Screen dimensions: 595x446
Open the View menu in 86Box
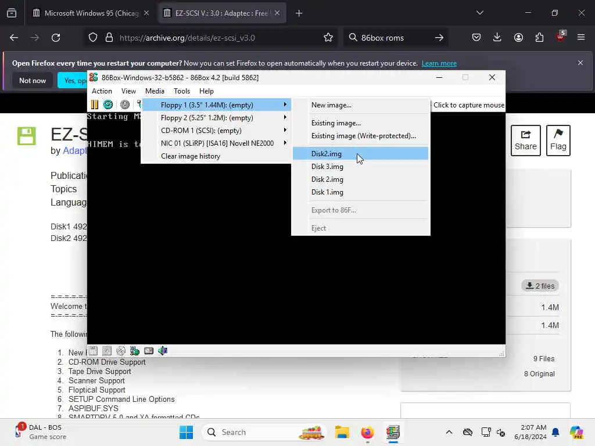128,91
